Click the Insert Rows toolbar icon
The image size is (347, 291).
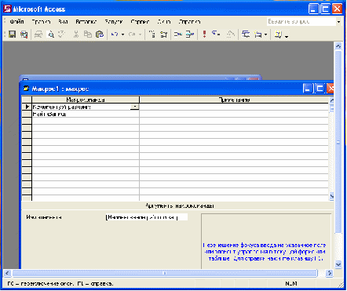tap(178, 35)
